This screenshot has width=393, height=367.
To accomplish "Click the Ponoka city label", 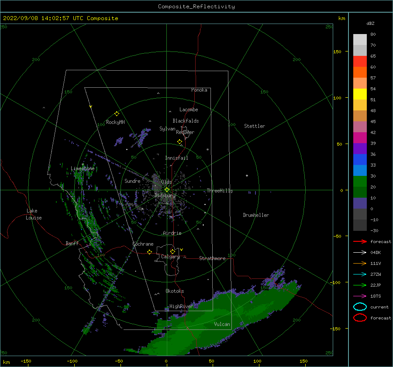I will [199, 90].
